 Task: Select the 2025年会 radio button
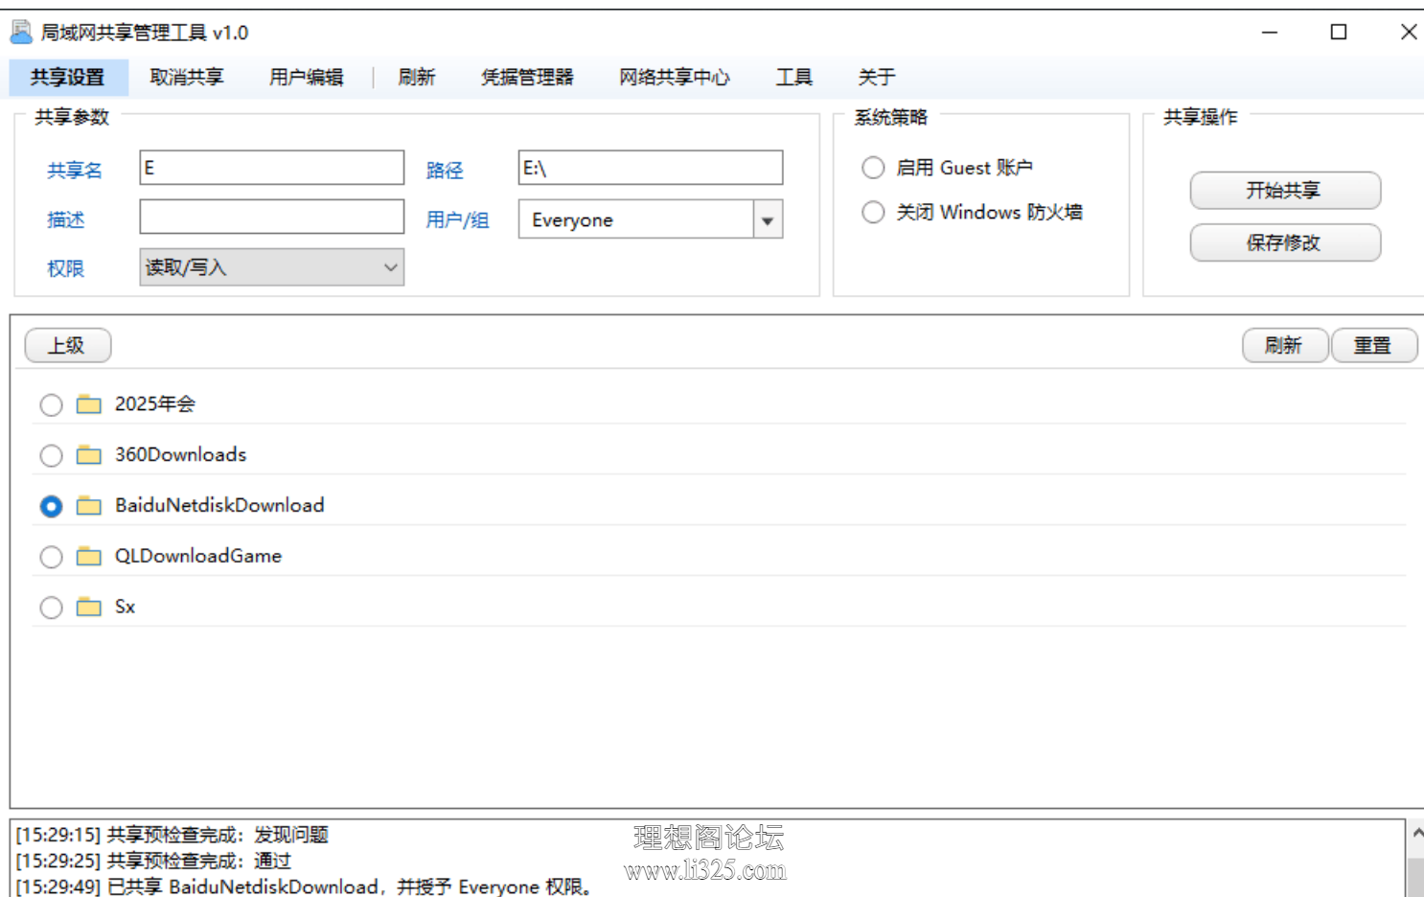[x=51, y=405]
